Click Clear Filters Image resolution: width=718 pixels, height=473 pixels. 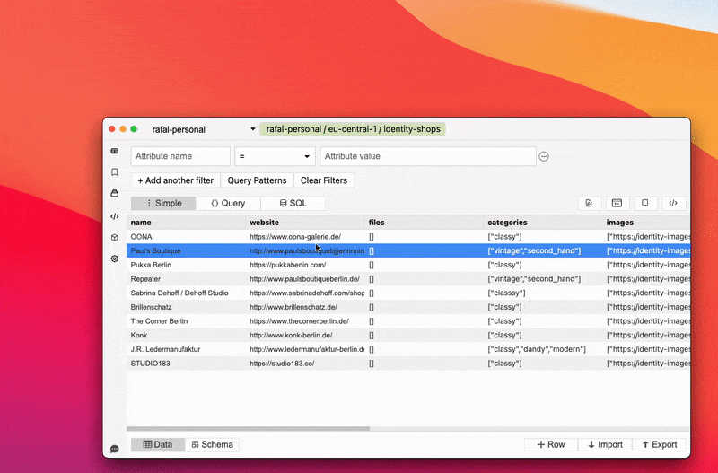[x=324, y=180]
